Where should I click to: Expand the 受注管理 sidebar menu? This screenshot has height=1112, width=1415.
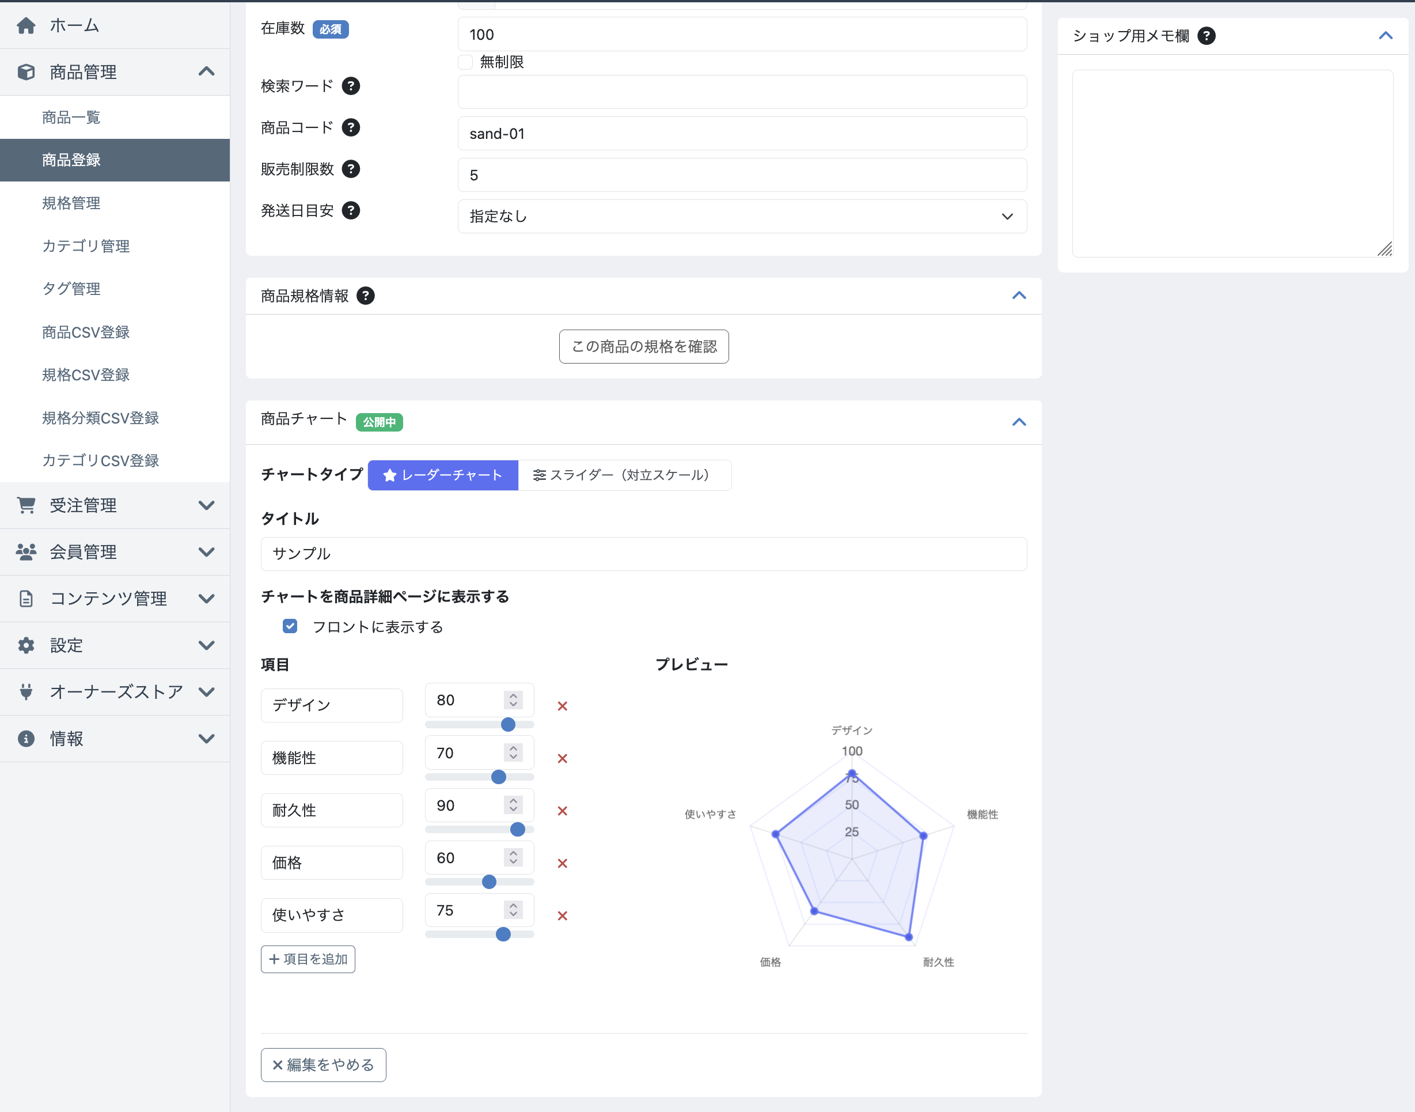(x=206, y=505)
